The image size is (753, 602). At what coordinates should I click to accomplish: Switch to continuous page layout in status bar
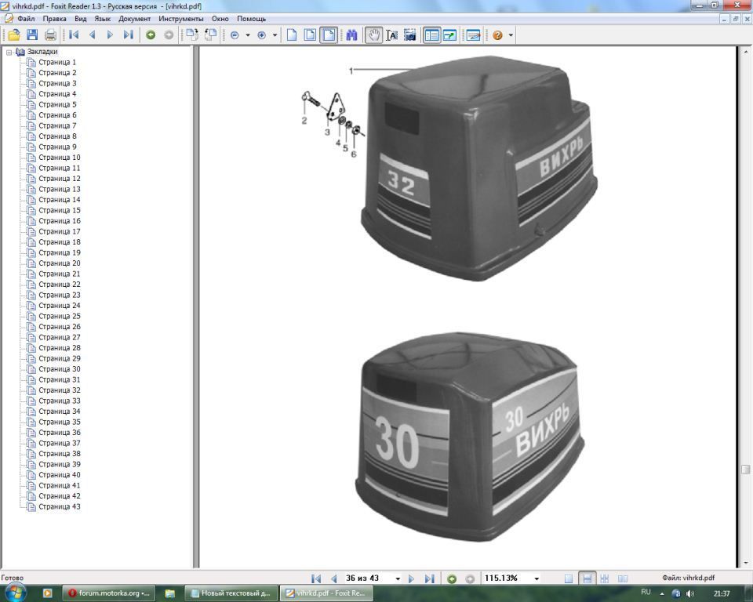pyautogui.click(x=586, y=578)
